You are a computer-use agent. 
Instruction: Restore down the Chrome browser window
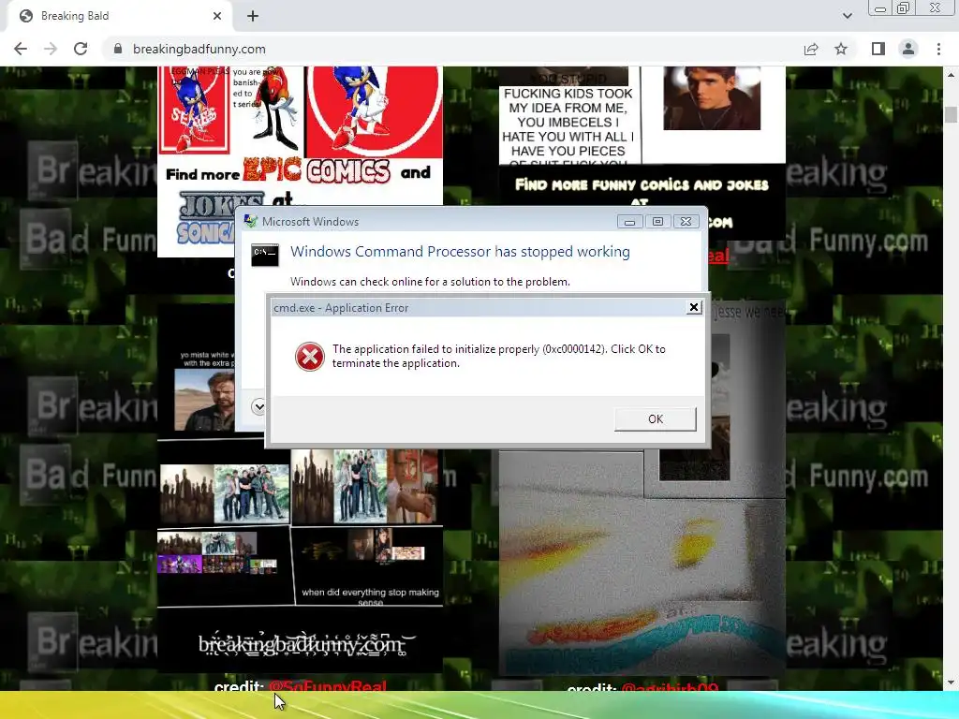(904, 7)
